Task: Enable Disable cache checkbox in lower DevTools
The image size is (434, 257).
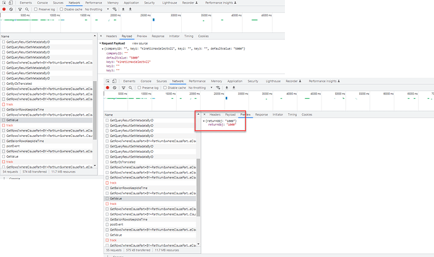Action: (x=165, y=88)
